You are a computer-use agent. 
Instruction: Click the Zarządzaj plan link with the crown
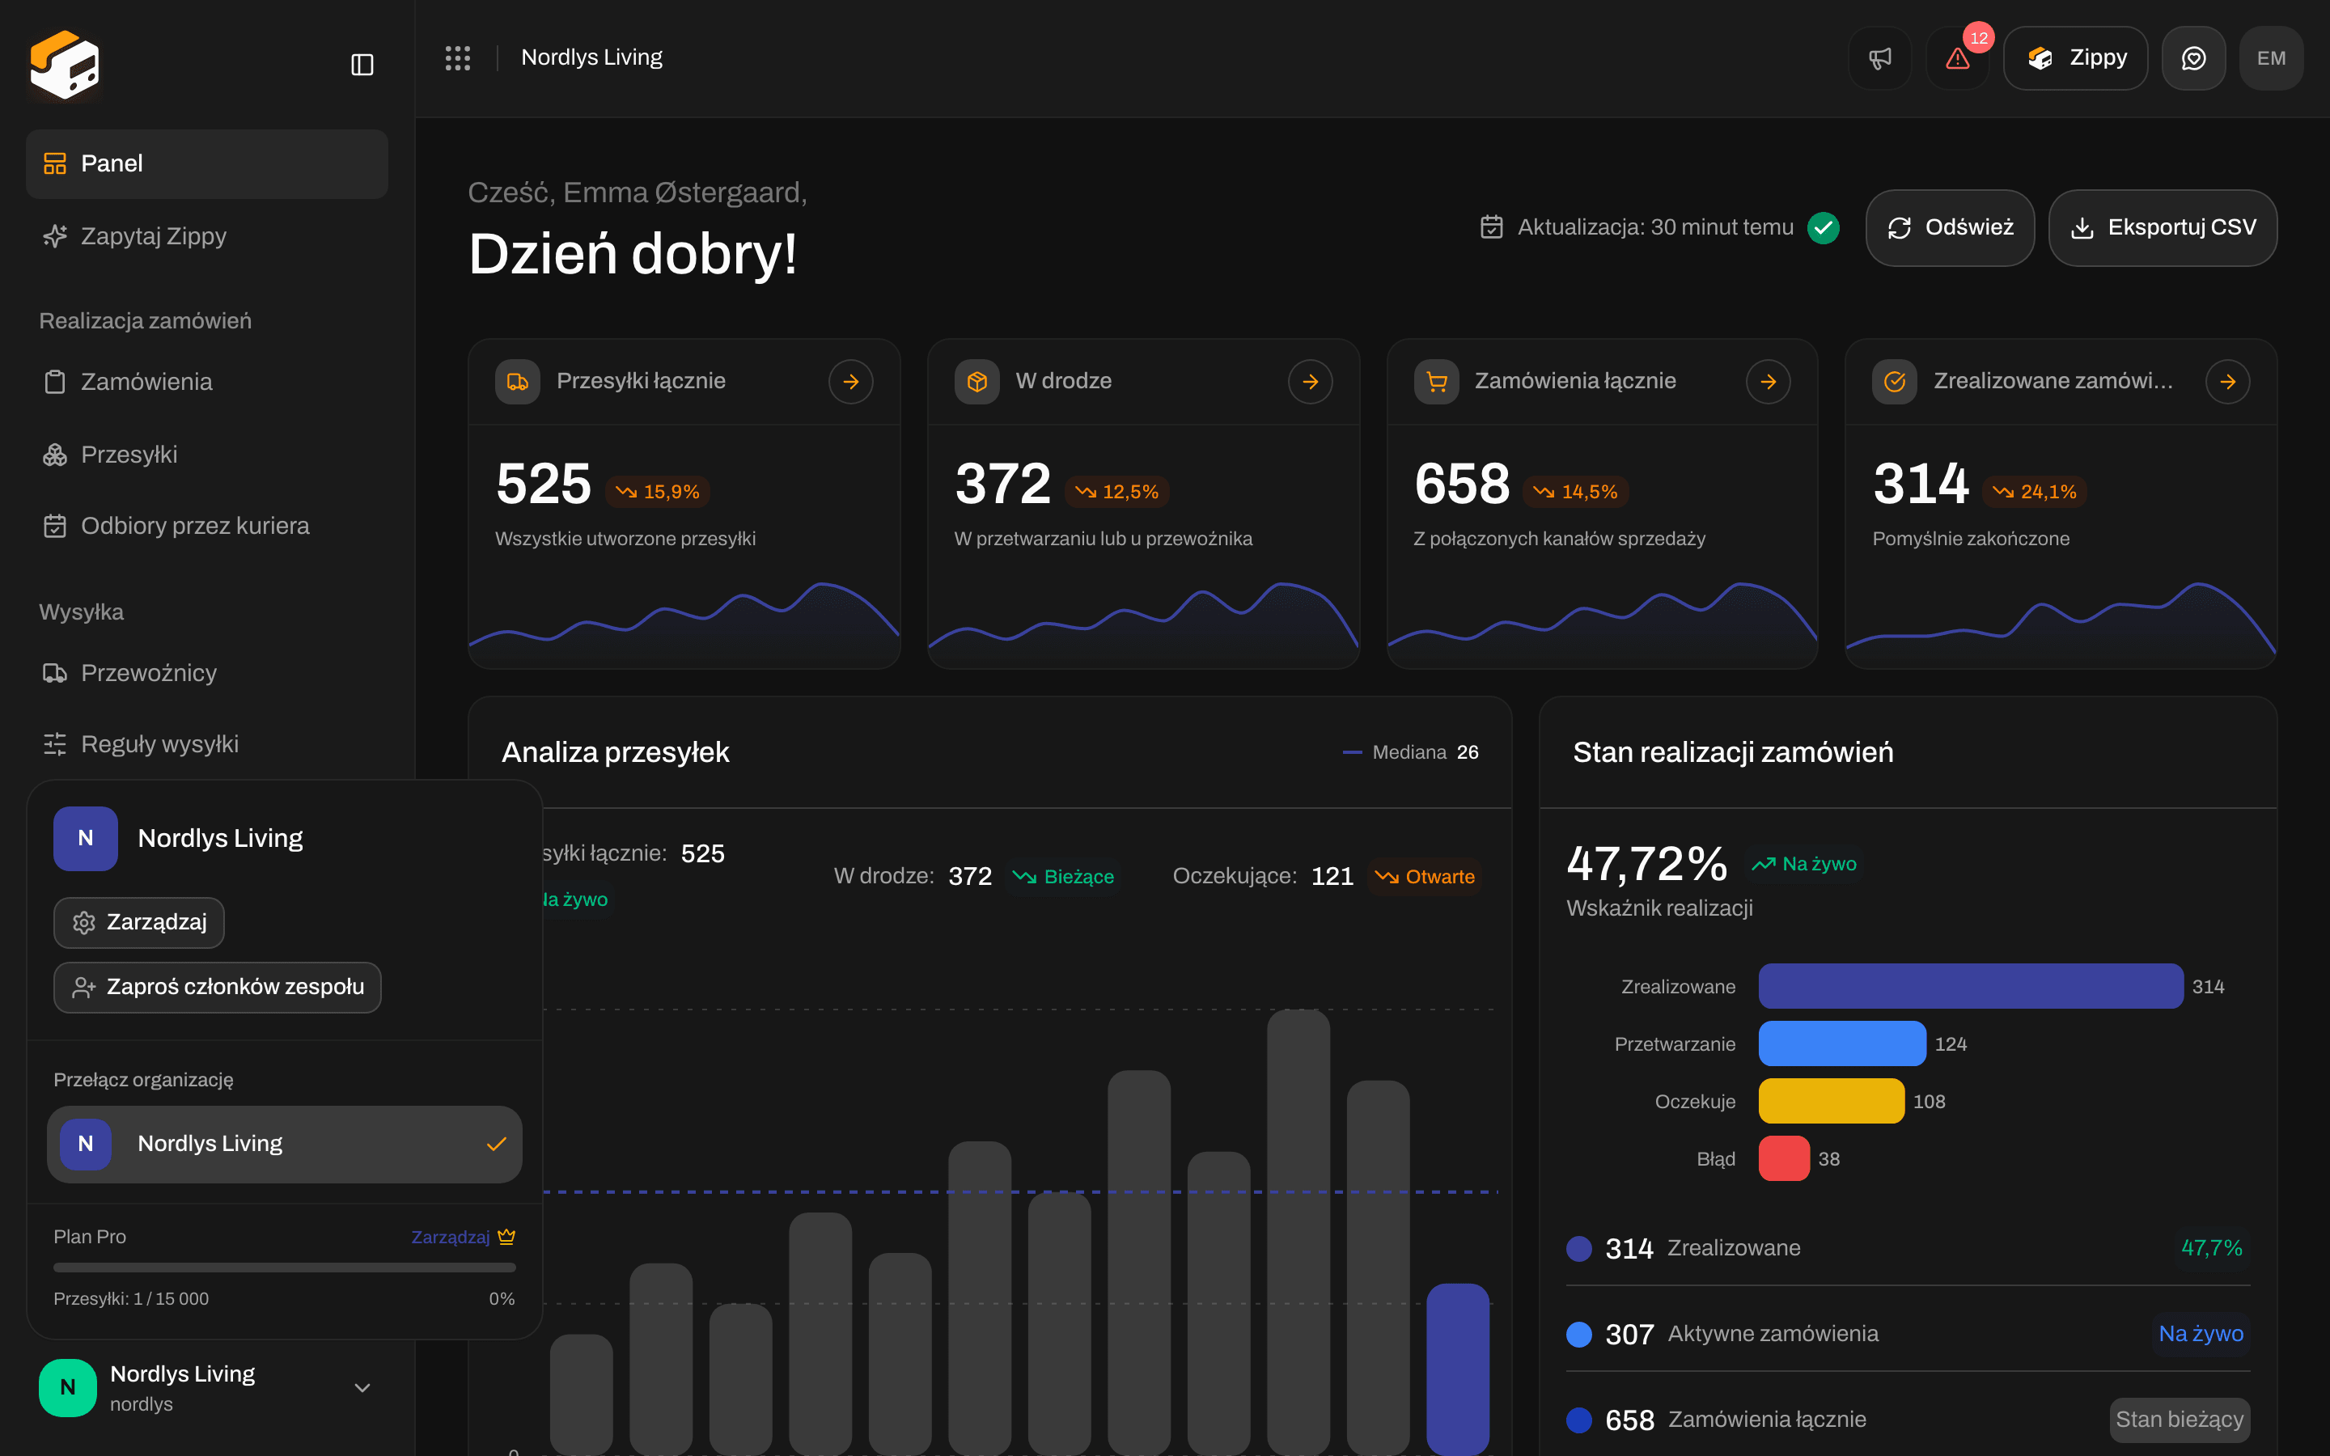[x=464, y=1237]
